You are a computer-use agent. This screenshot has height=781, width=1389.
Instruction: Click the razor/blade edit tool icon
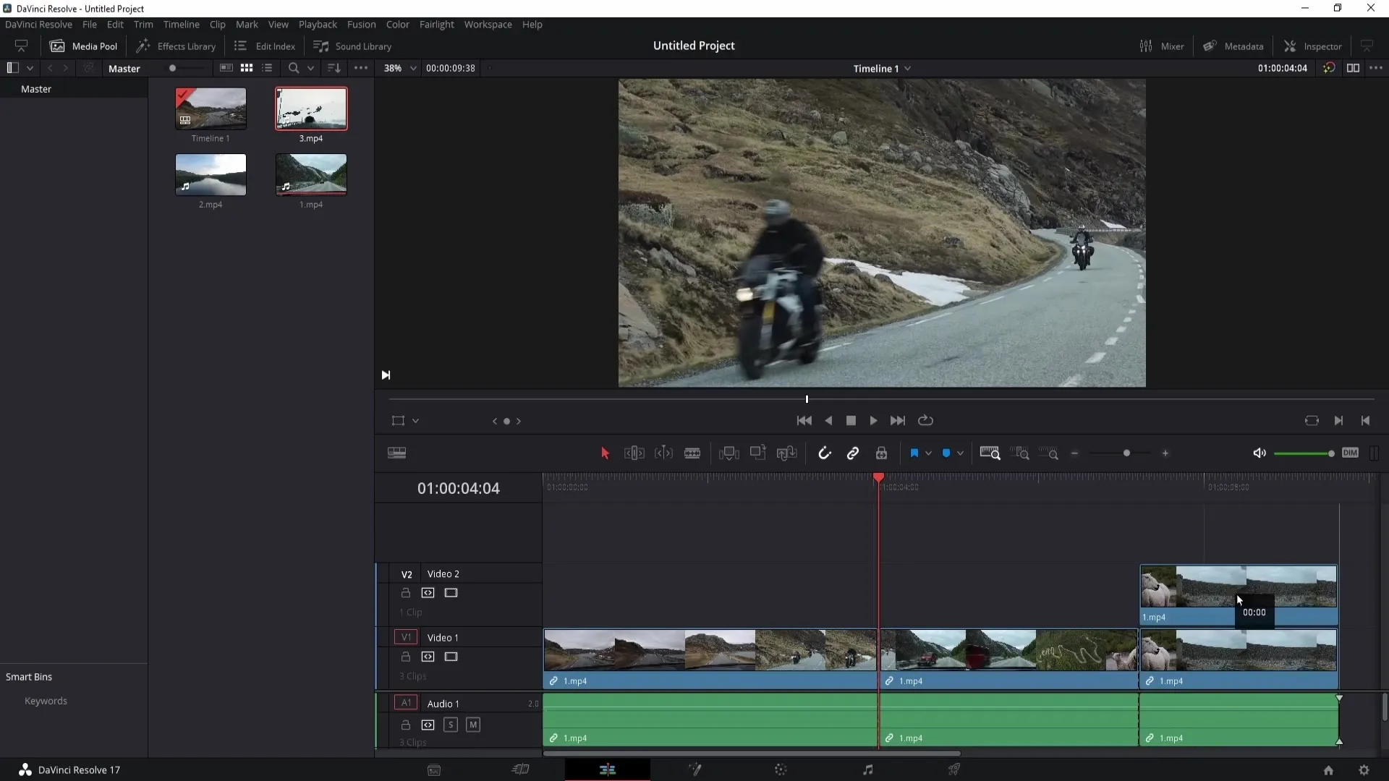tap(692, 453)
